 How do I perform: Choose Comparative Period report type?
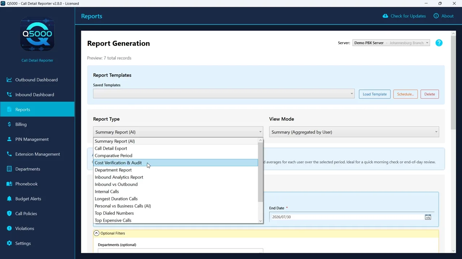pos(175,155)
